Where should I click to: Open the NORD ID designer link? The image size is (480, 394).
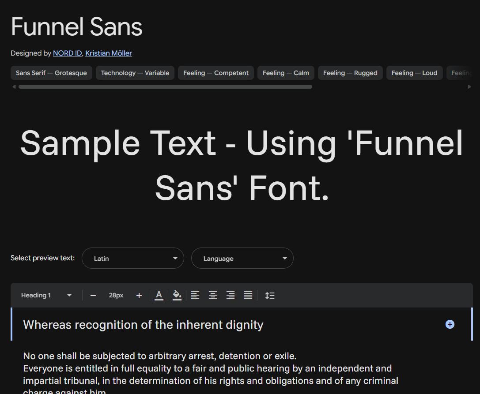pos(68,53)
